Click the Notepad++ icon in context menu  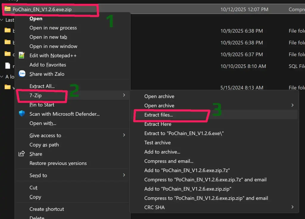coord(22,55)
